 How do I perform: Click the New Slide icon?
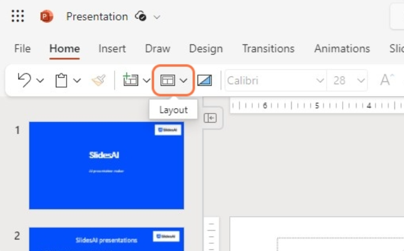click(130, 80)
